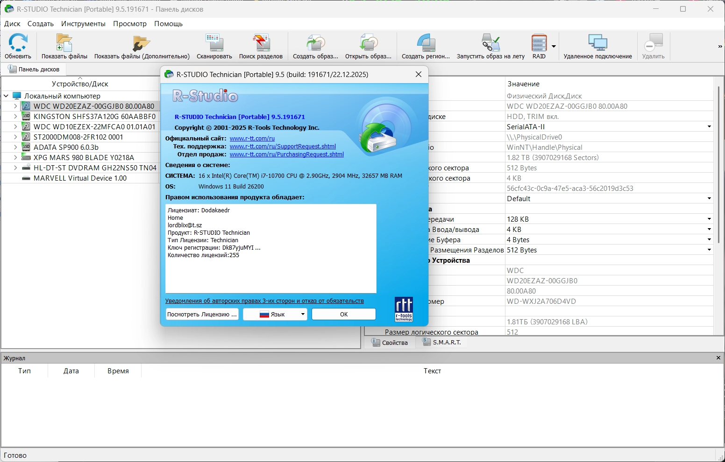Image resolution: width=725 pixels, height=462 pixels.
Task: Collapse the Локальный компьютер tree node
Action: [x=6, y=96]
